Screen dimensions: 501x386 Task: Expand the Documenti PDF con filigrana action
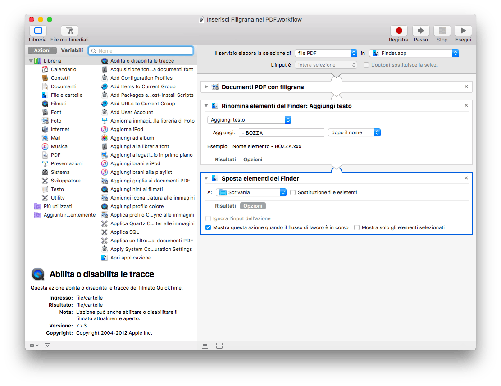pos(206,86)
